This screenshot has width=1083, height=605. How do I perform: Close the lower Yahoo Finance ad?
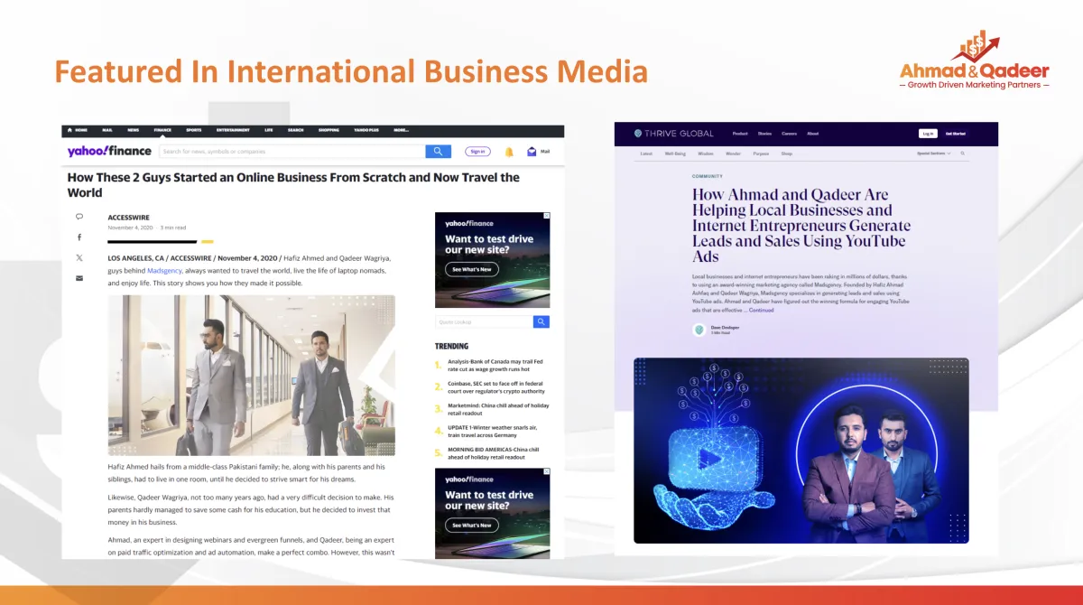click(x=546, y=472)
